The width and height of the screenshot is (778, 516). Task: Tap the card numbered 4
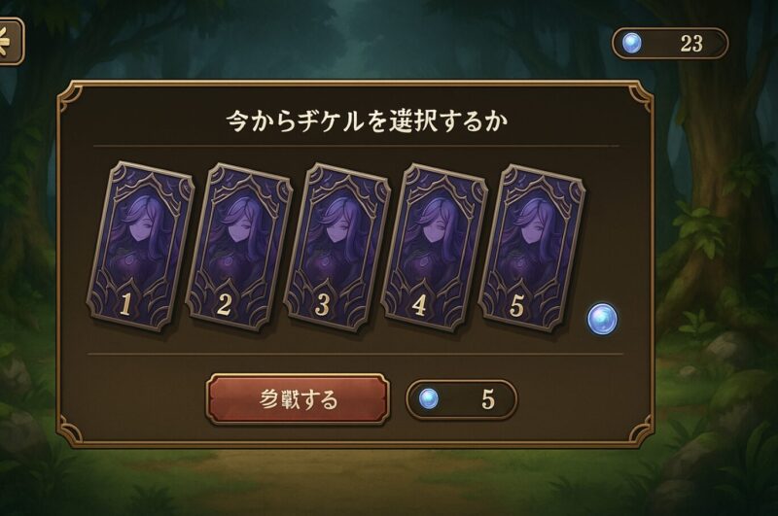pos(435,247)
